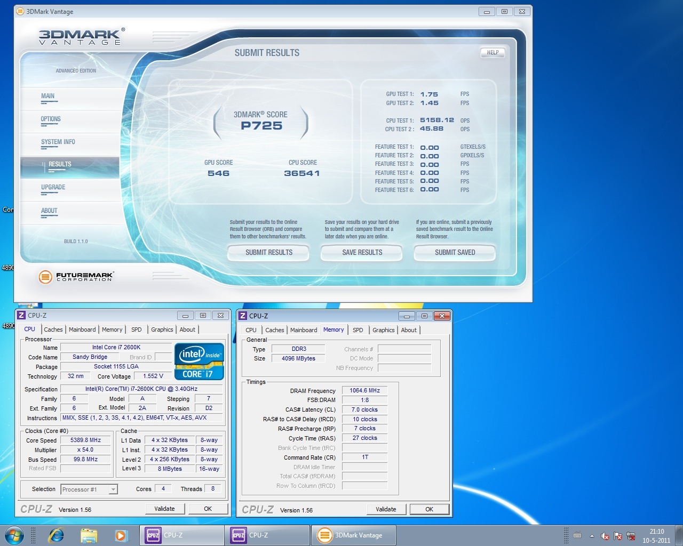683x546 pixels.
Task: Open HELP in 3DMark Vantage
Action: tap(493, 52)
